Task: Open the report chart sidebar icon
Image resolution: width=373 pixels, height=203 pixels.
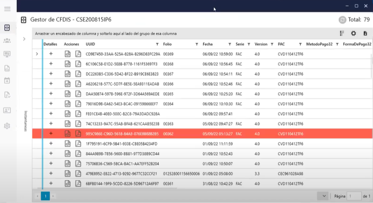Action: click(x=7, y=68)
